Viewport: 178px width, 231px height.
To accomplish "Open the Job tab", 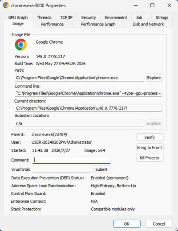I will pyautogui.click(x=139, y=17).
